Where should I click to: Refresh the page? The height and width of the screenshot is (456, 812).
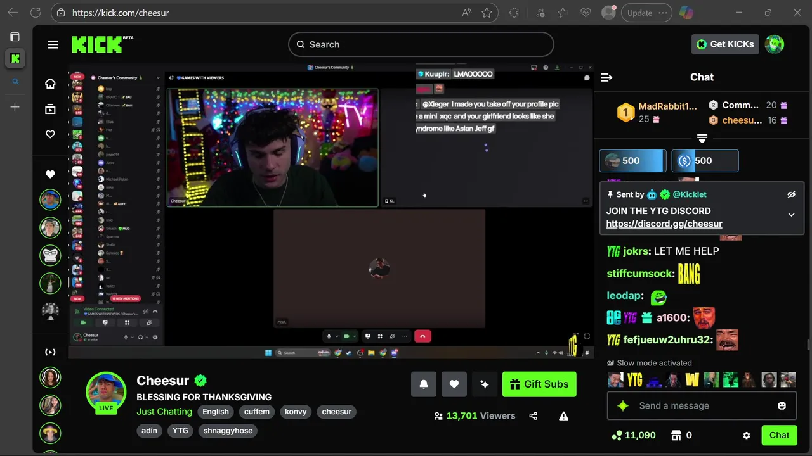tap(36, 13)
